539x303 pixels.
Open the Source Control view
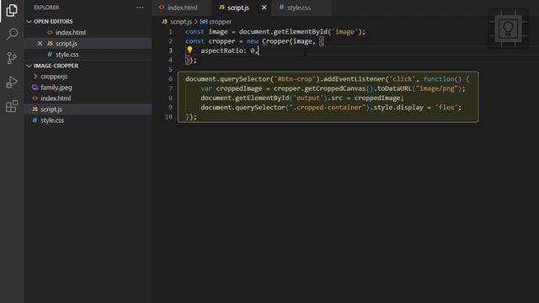point(12,58)
